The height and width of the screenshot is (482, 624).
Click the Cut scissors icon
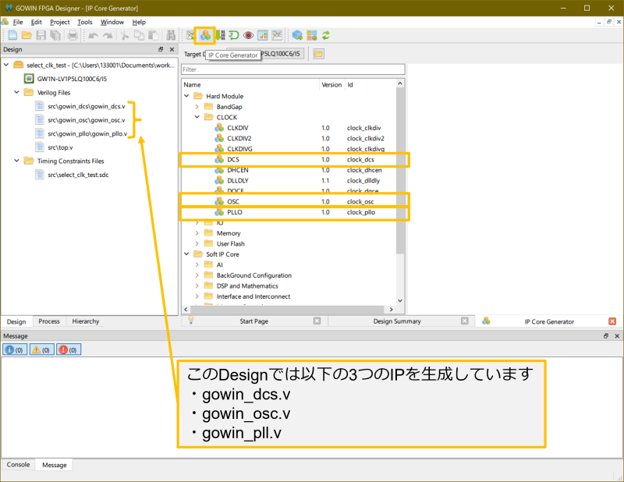[125, 35]
